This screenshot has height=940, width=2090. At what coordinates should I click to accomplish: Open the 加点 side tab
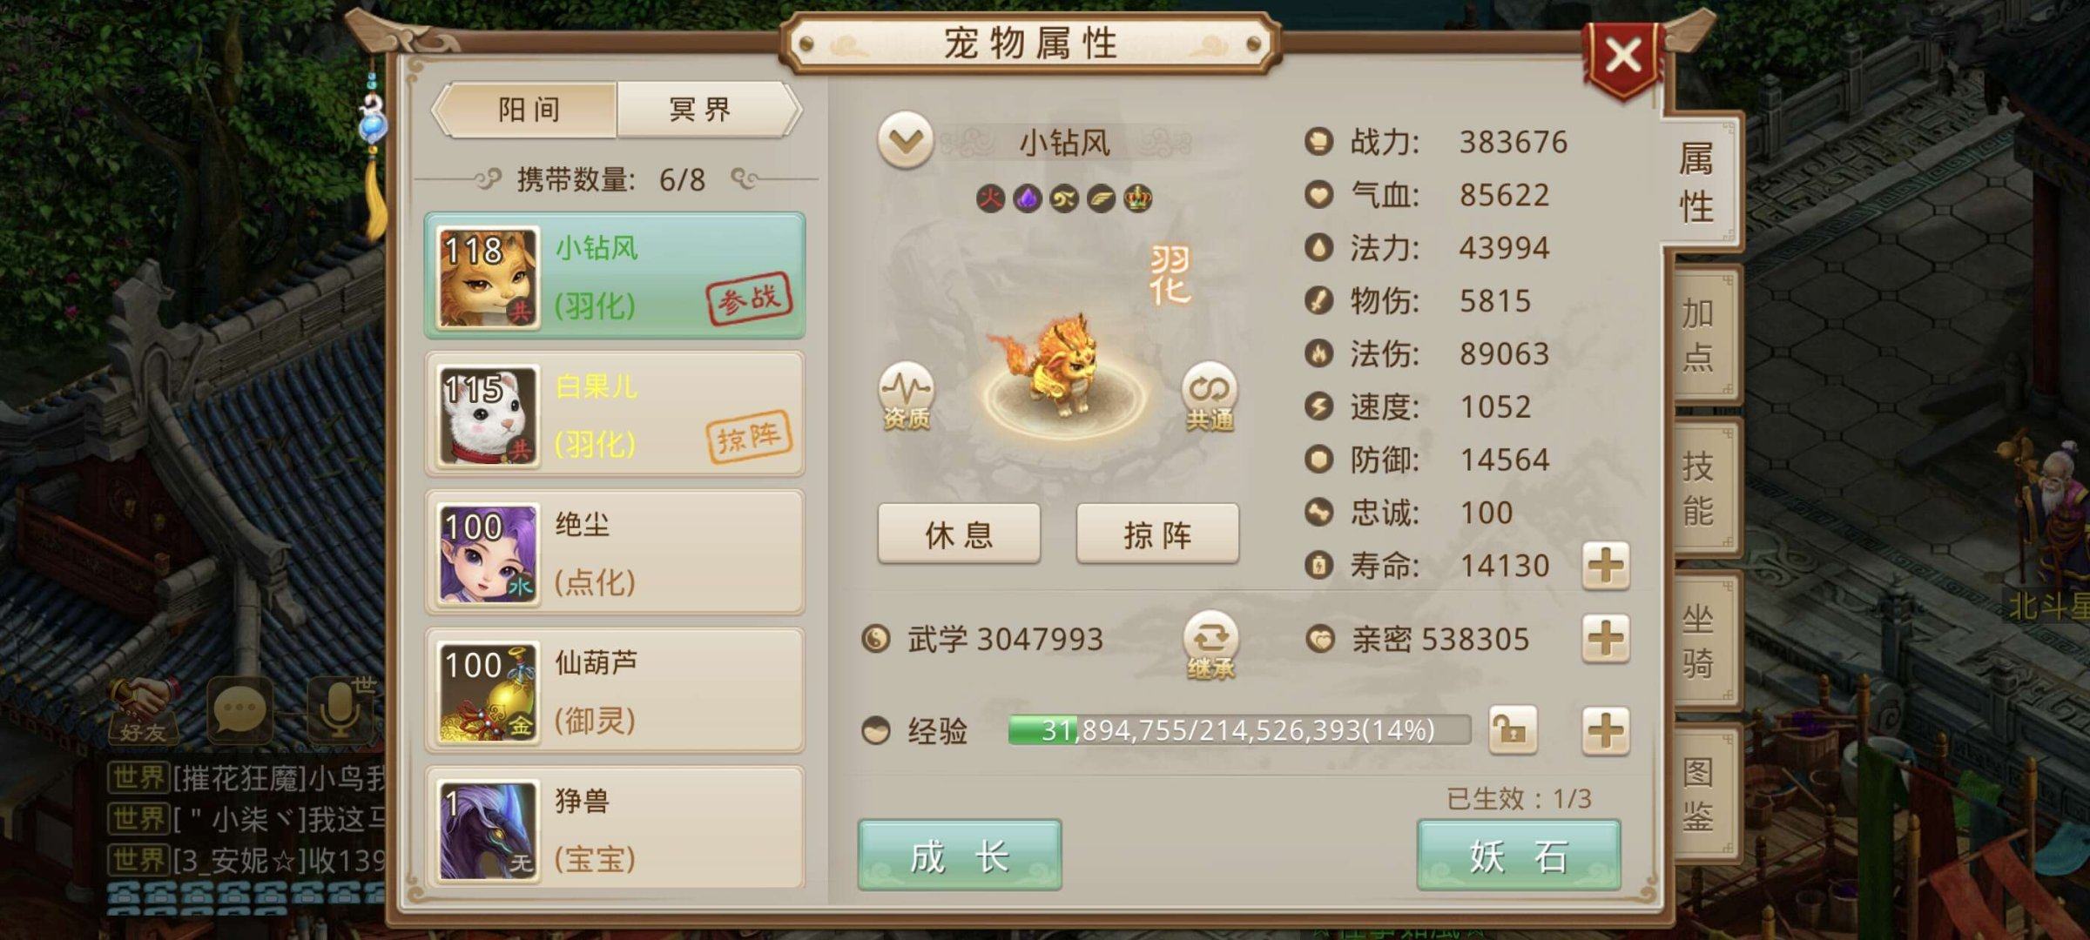coord(1701,335)
